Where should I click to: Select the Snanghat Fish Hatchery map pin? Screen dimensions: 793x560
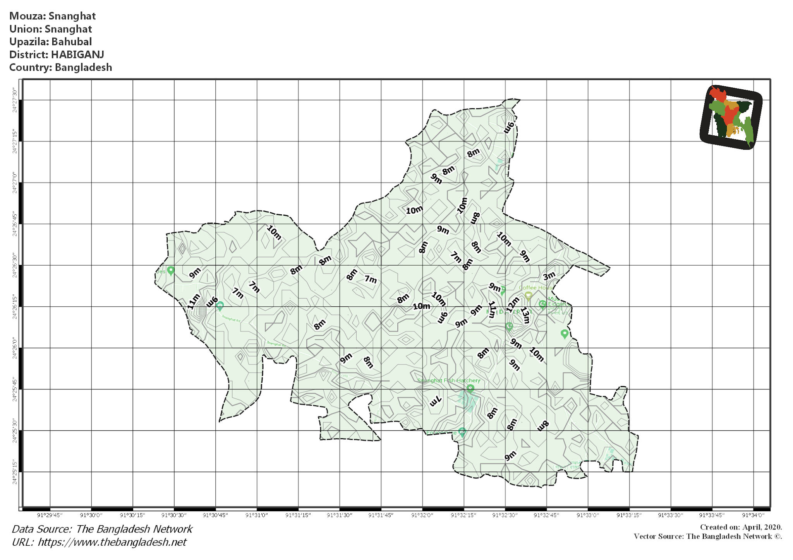(470, 389)
